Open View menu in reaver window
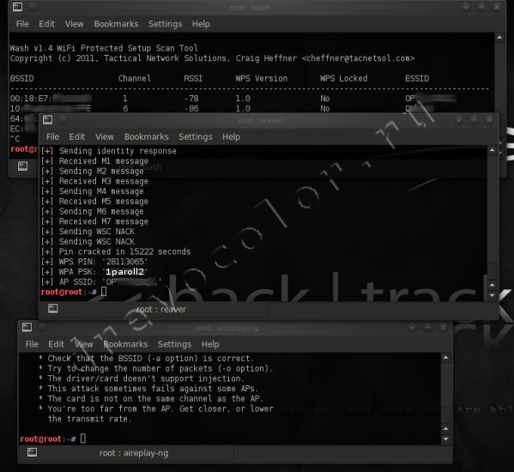 pyautogui.click(x=105, y=136)
